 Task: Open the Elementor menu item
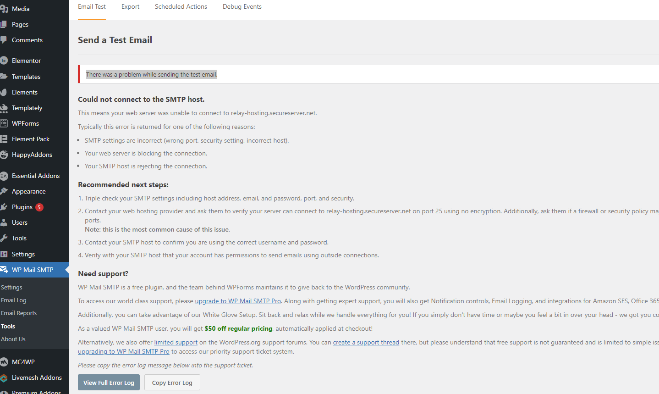point(26,61)
